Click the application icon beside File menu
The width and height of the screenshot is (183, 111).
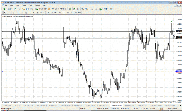coord(3,5)
